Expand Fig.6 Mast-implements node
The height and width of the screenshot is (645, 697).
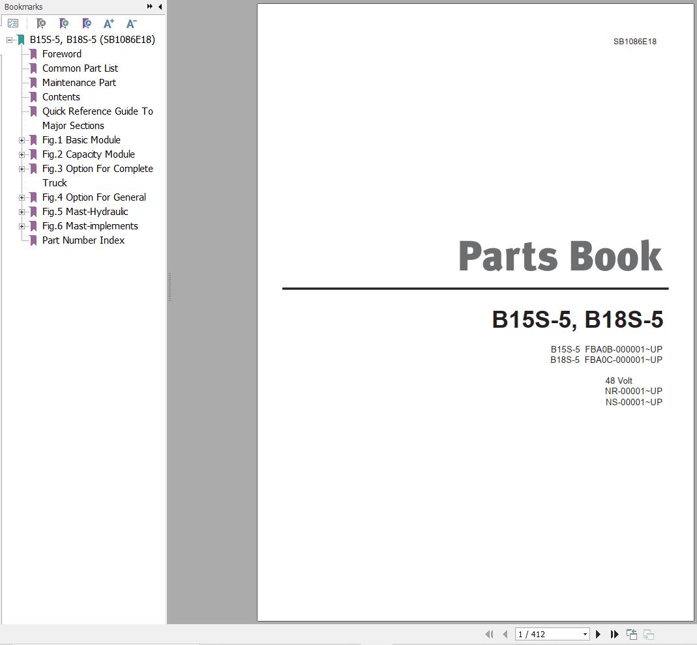22,226
